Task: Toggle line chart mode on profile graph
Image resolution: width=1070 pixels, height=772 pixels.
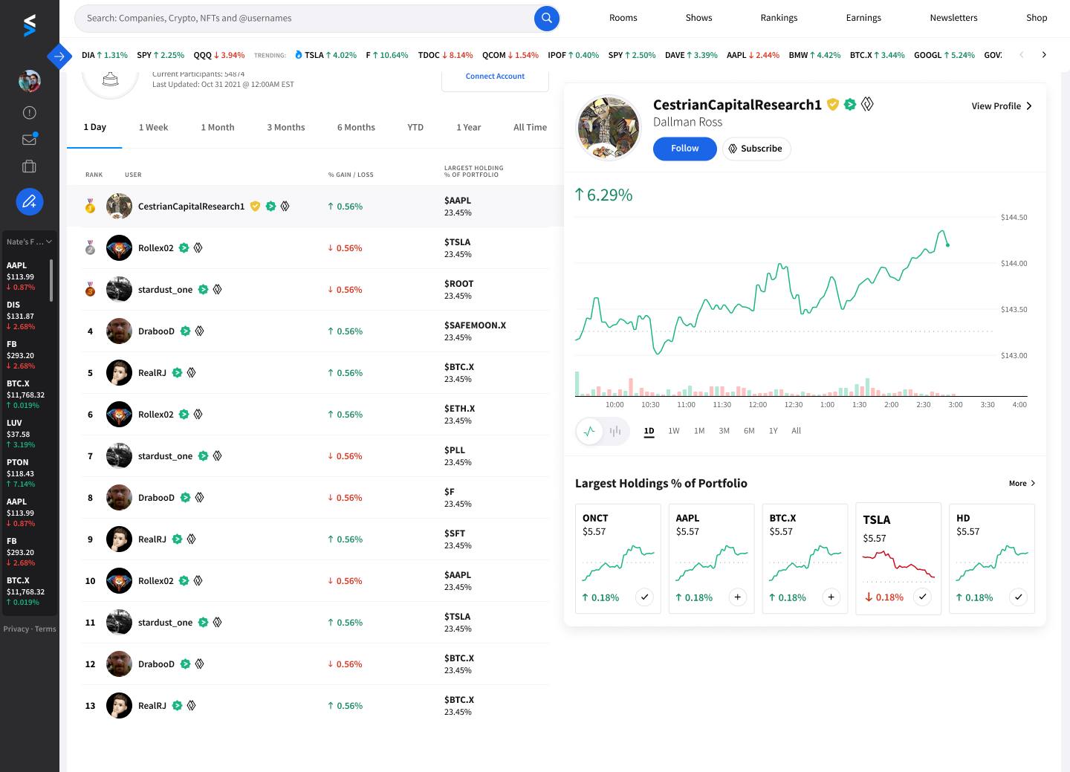Action: coord(589,431)
